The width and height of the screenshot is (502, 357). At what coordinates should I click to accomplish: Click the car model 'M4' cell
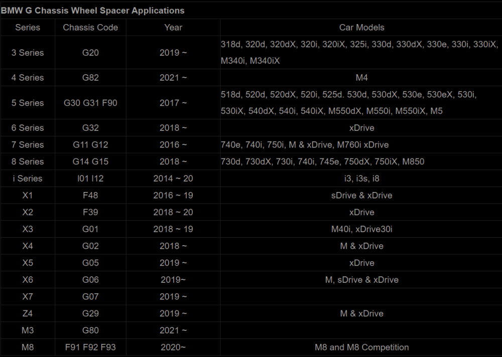[x=361, y=77]
